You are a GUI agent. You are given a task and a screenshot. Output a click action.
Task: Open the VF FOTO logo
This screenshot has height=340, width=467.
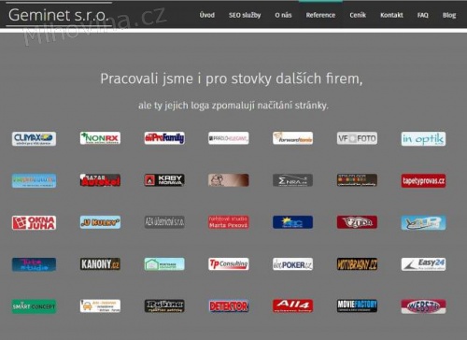coord(357,138)
